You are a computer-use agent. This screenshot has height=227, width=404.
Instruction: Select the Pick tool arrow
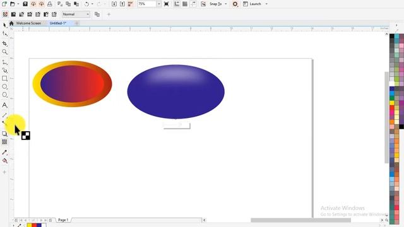(x=4, y=25)
